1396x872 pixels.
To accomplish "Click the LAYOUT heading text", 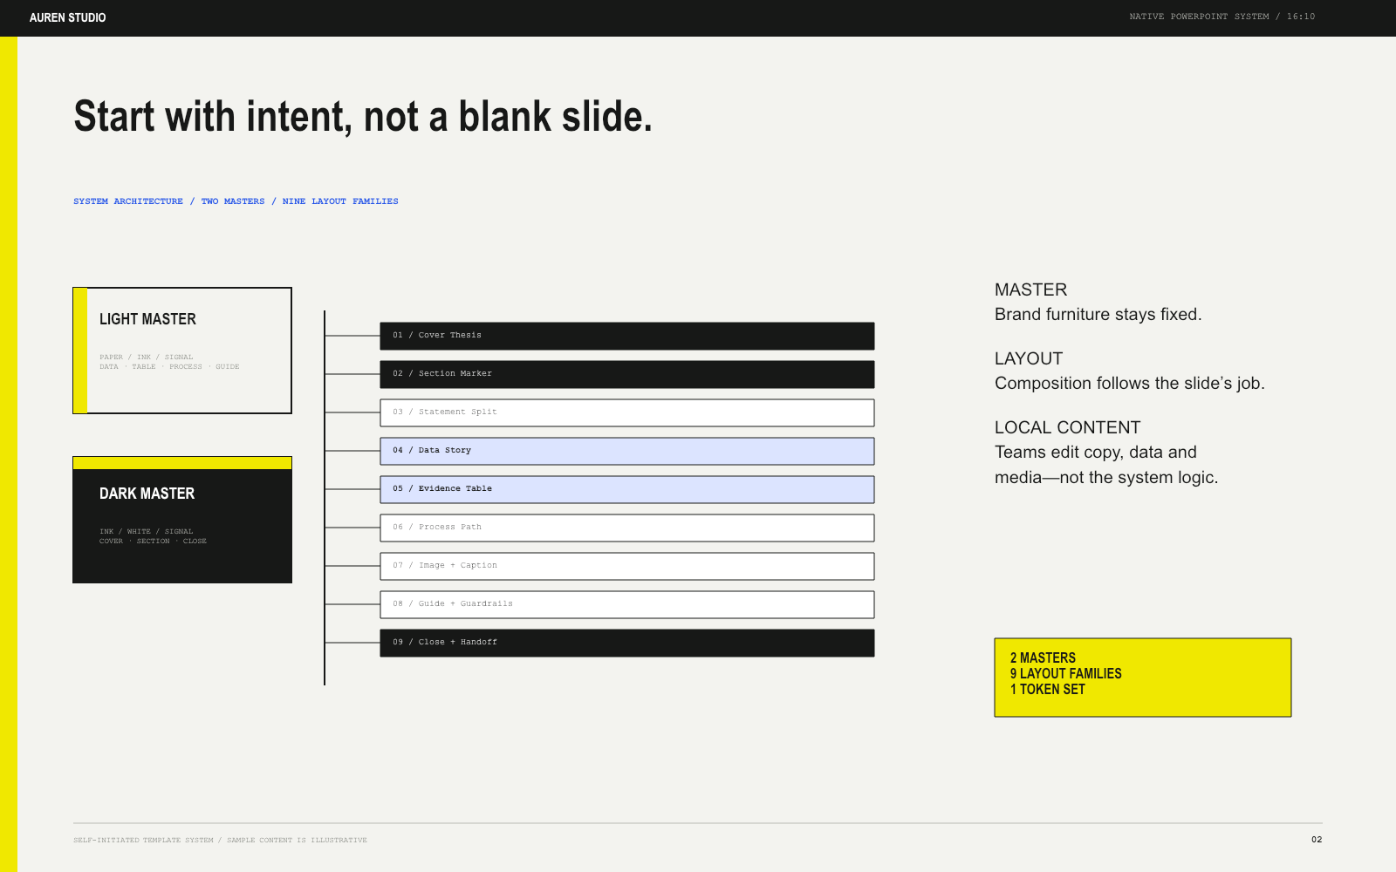I will (1029, 358).
